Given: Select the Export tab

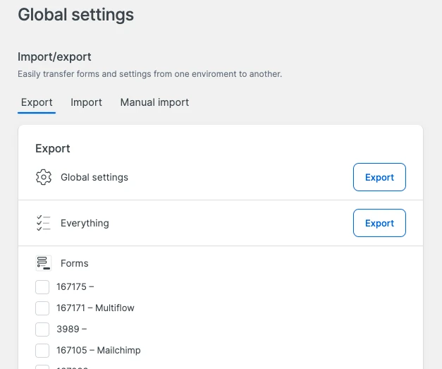Looking at the screenshot, I should [x=37, y=102].
